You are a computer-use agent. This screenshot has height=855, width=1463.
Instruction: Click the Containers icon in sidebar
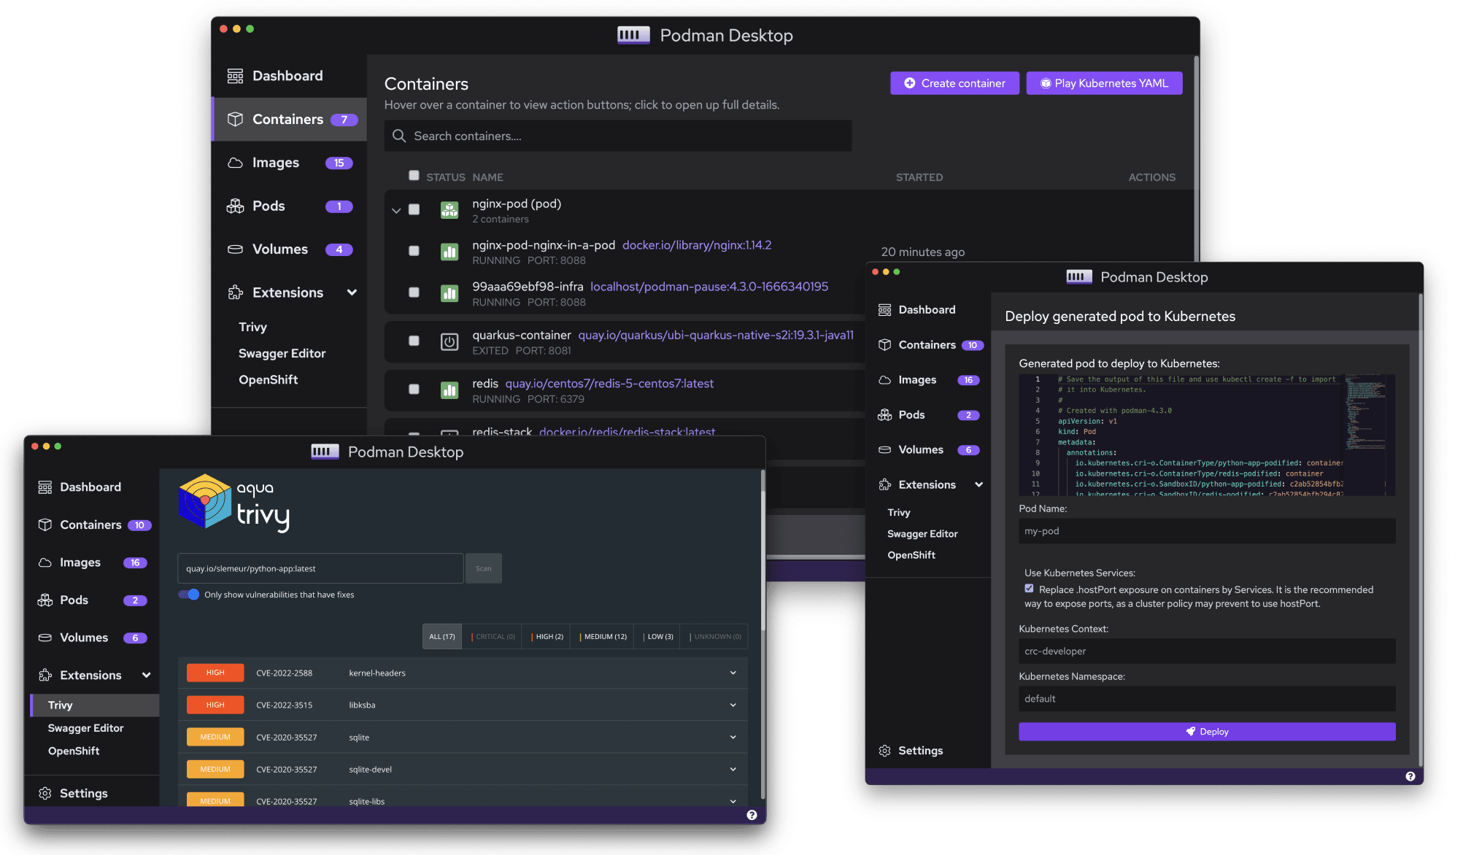(235, 119)
